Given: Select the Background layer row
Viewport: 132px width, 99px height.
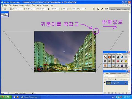Looking at the screenshot, I should click(117, 83).
